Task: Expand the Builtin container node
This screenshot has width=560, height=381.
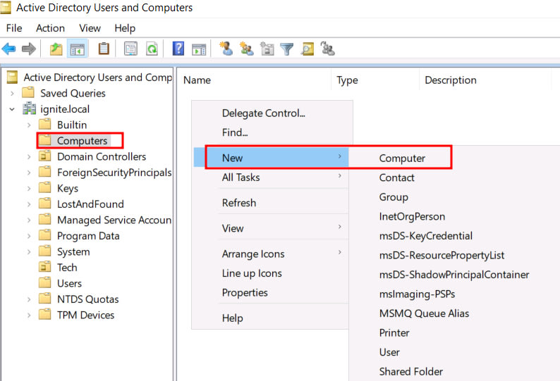Action: [x=28, y=125]
